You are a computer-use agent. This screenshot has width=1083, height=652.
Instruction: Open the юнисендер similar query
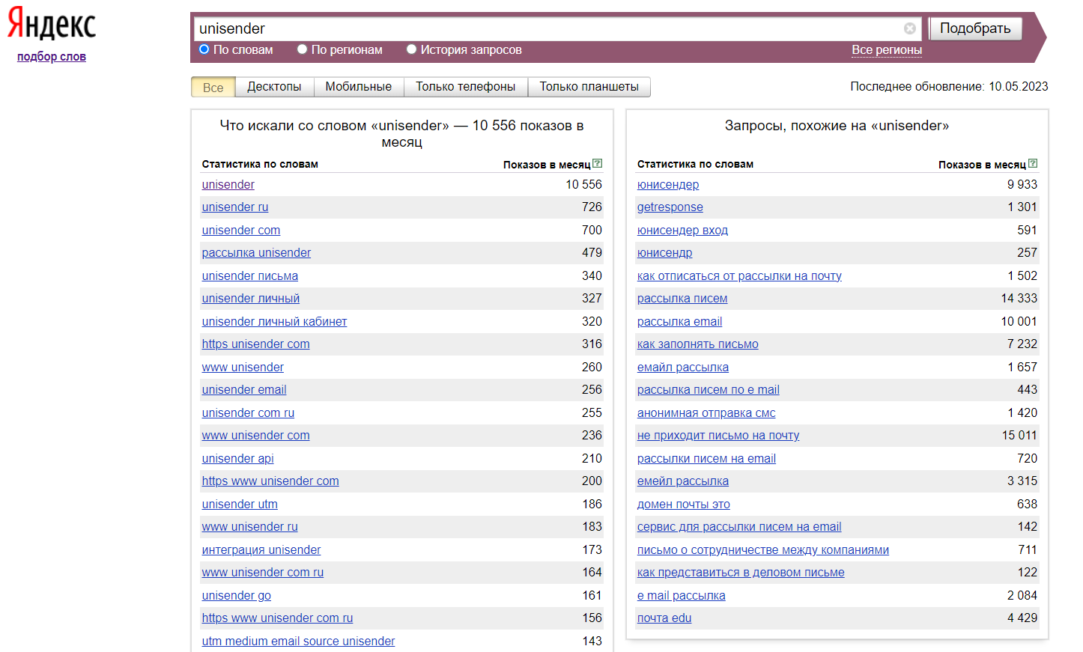(668, 185)
